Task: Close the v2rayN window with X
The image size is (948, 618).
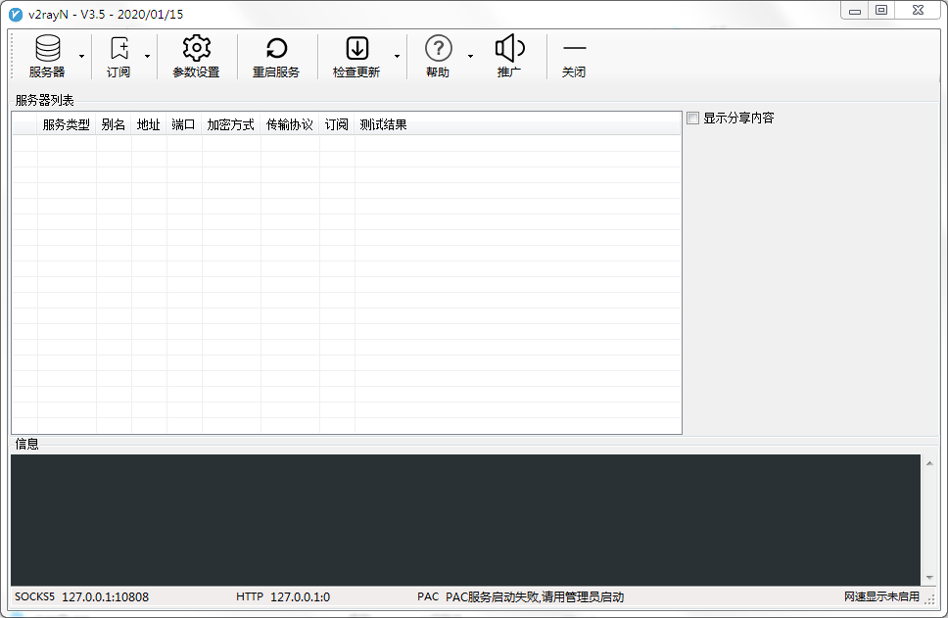Action: (918, 10)
